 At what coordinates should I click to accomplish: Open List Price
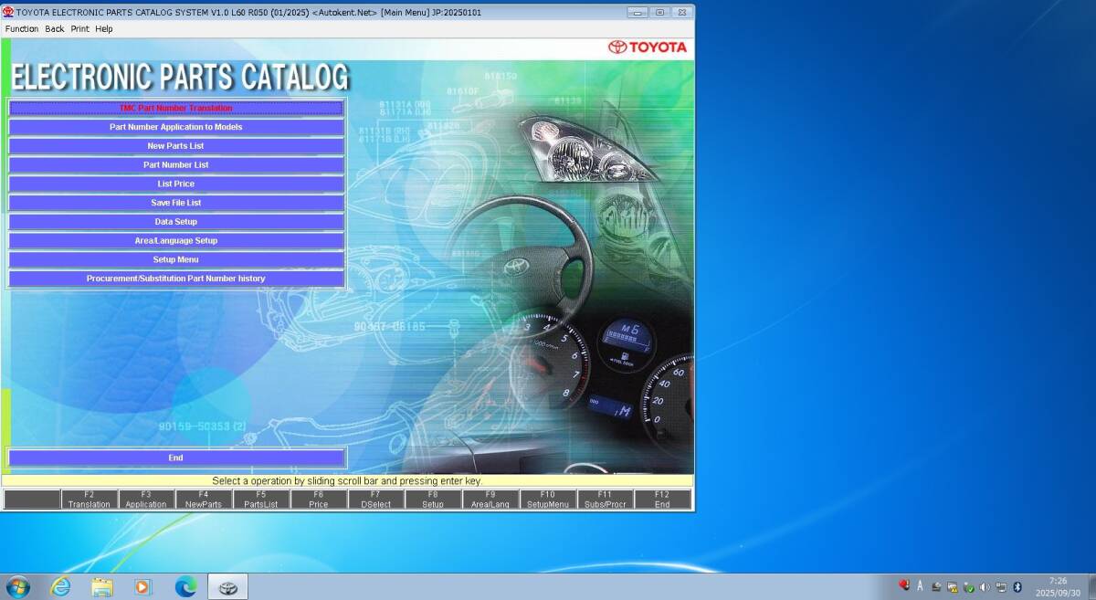tap(175, 184)
